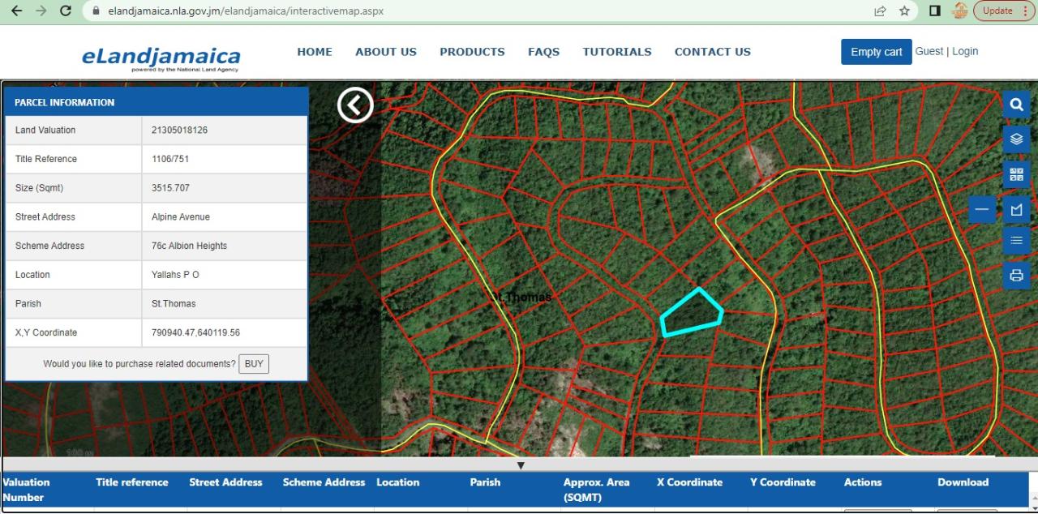This screenshot has width=1038, height=514.
Task: Select the measurement tool icon
Action: click(1016, 209)
